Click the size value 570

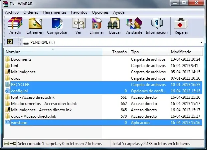124,116
